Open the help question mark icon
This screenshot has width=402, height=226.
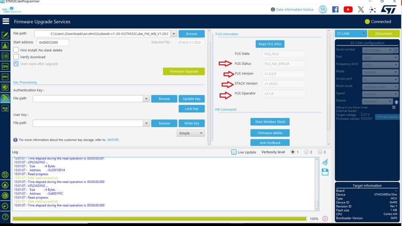(5, 217)
